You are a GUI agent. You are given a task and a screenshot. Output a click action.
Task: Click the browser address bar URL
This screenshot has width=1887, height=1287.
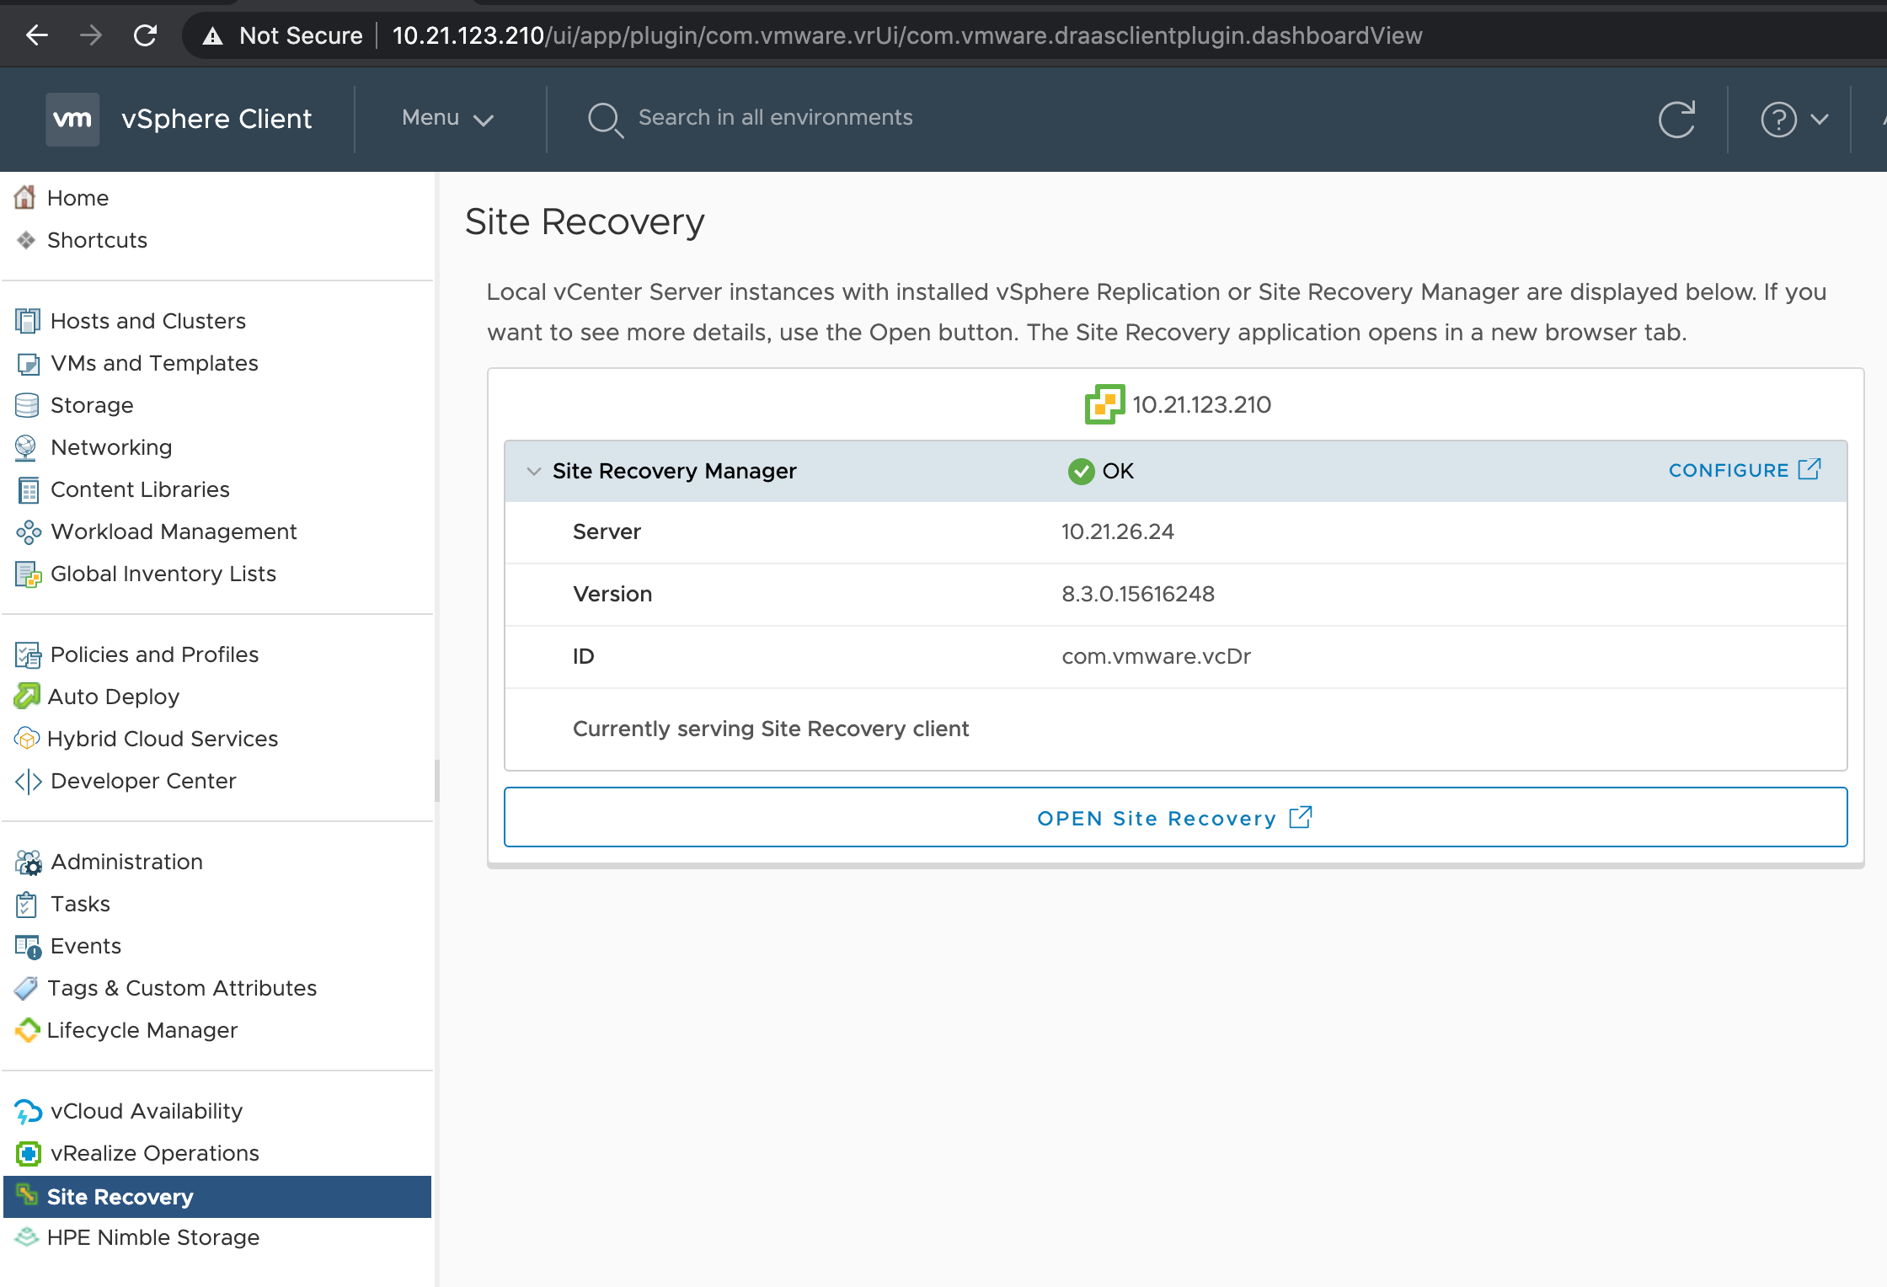tap(907, 35)
